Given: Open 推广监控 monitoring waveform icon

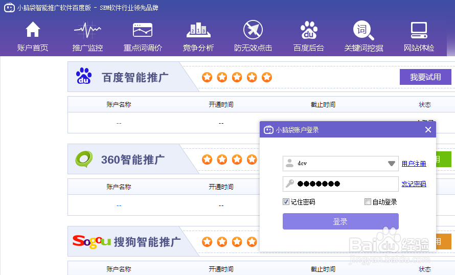Looking at the screenshot, I should (87, 30).
